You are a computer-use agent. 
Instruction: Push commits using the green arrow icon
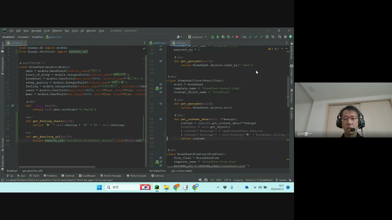261,37
